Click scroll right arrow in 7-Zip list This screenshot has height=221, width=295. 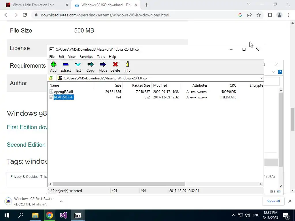point(261,184)
